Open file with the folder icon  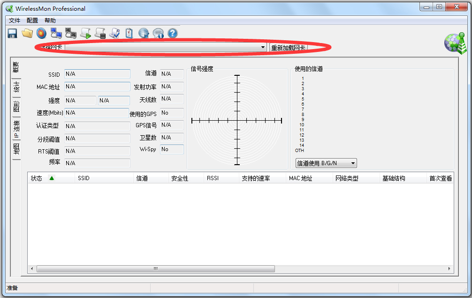[x=27, y=33]
